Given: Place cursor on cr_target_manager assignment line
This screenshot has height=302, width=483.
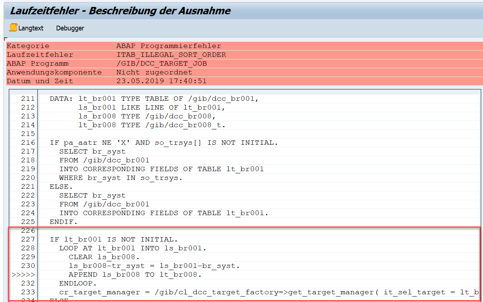Looking at the screenshot, I should click(220, 292).
